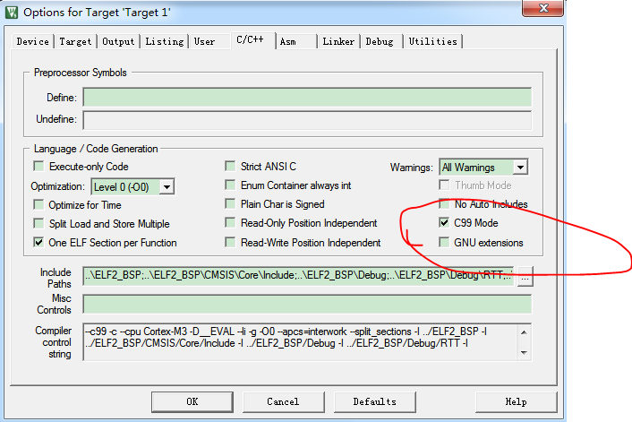Check the No Auto Includes box

[x=445, y=204]
